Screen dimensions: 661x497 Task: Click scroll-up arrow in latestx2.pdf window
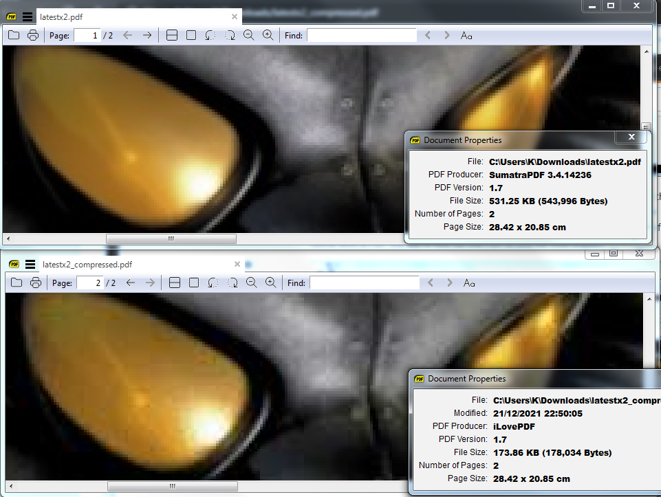click(x=647, y=52)
